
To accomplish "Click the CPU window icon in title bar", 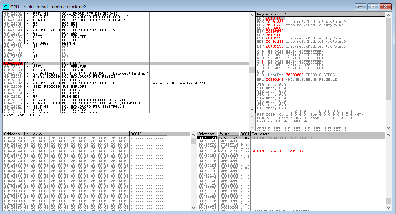I will (6, 7).
